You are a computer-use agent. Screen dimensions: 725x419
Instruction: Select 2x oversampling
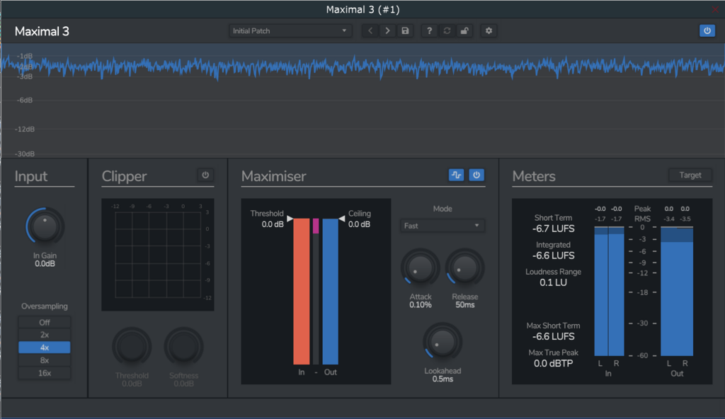pyautogui.click(x=45, y=335)
